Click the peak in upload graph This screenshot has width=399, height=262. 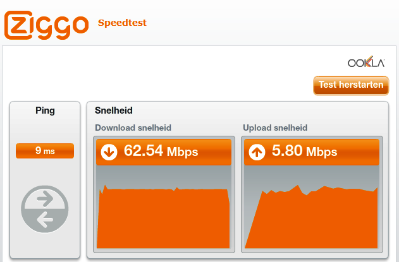tap(297, 188)
